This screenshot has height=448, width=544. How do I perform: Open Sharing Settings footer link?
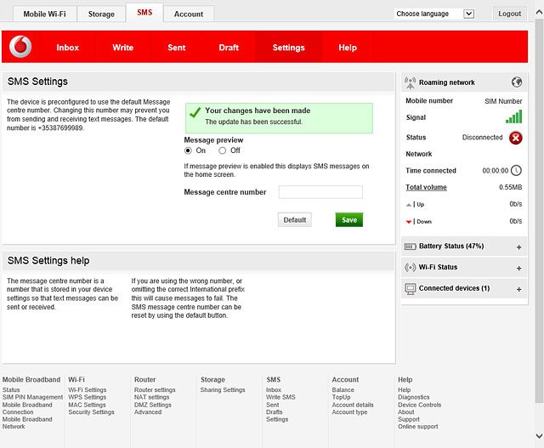click(223, 390)
